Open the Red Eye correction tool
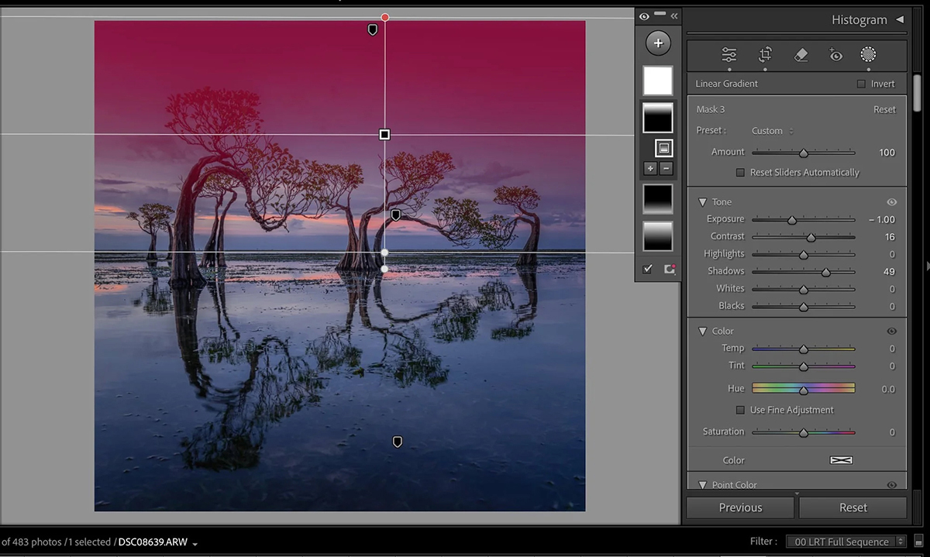 835,55
